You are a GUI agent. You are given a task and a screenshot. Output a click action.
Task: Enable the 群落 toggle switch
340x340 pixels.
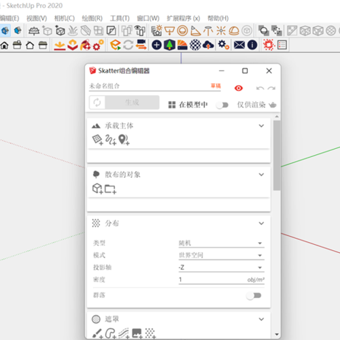tap(254, 296)
